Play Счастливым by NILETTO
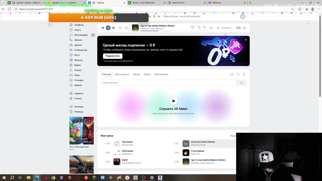This screenshot has width=322, height=181. coord(186,153)
